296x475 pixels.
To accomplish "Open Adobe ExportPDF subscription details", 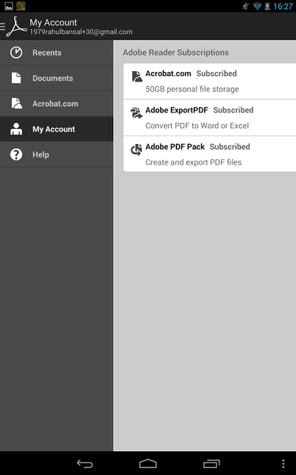I will [210, 117].
